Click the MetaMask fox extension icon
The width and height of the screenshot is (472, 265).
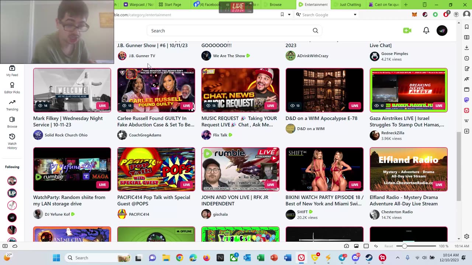(x=414, y=15)
